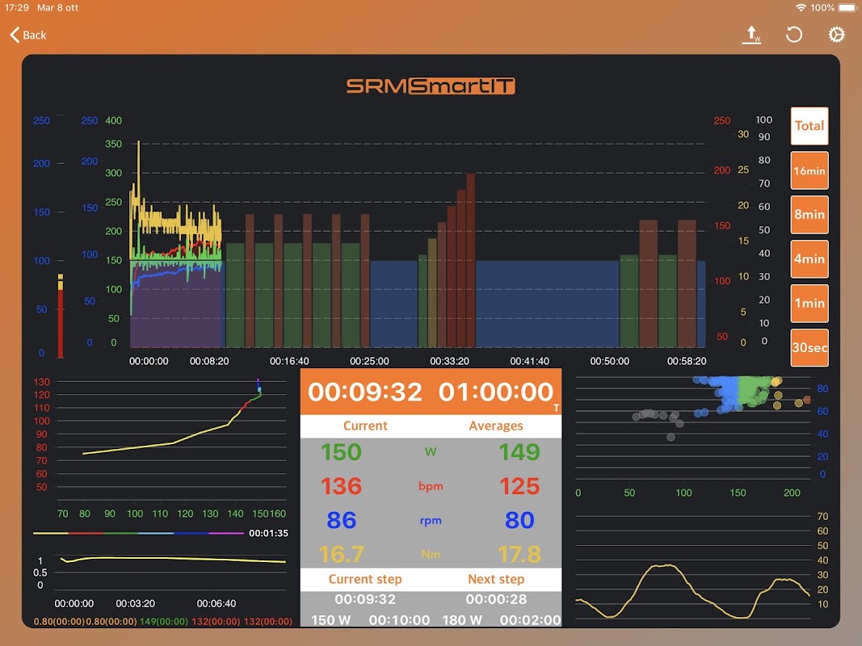
Task: Click the vertical red level bar on left
Action: click(61, 316)
